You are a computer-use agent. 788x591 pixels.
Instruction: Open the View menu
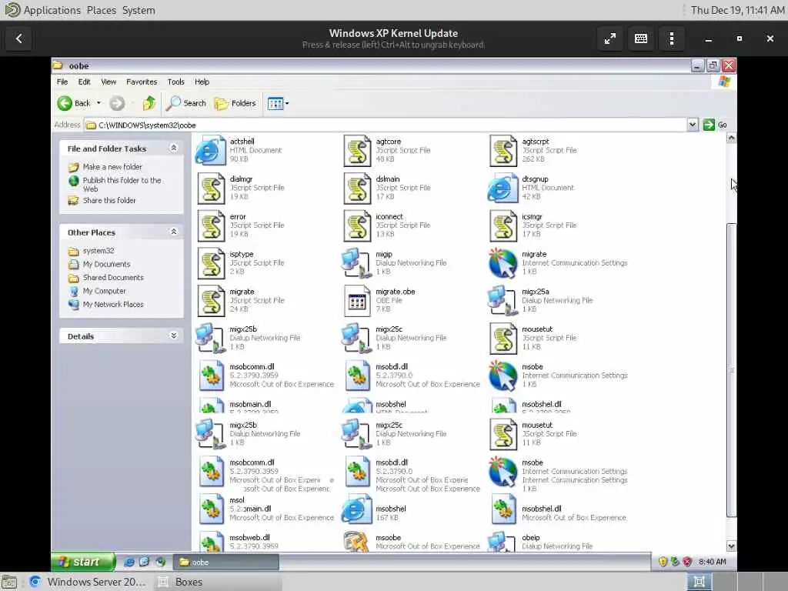click(x=109, y=82)
